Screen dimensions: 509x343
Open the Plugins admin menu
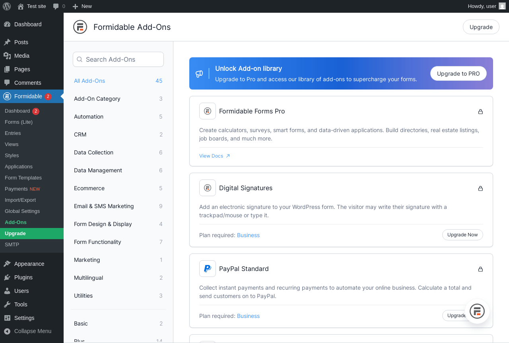(23, 277)
